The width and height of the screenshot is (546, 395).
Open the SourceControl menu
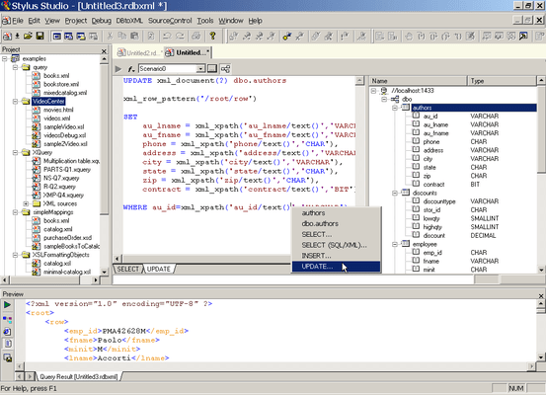click(x=170, y=21)
